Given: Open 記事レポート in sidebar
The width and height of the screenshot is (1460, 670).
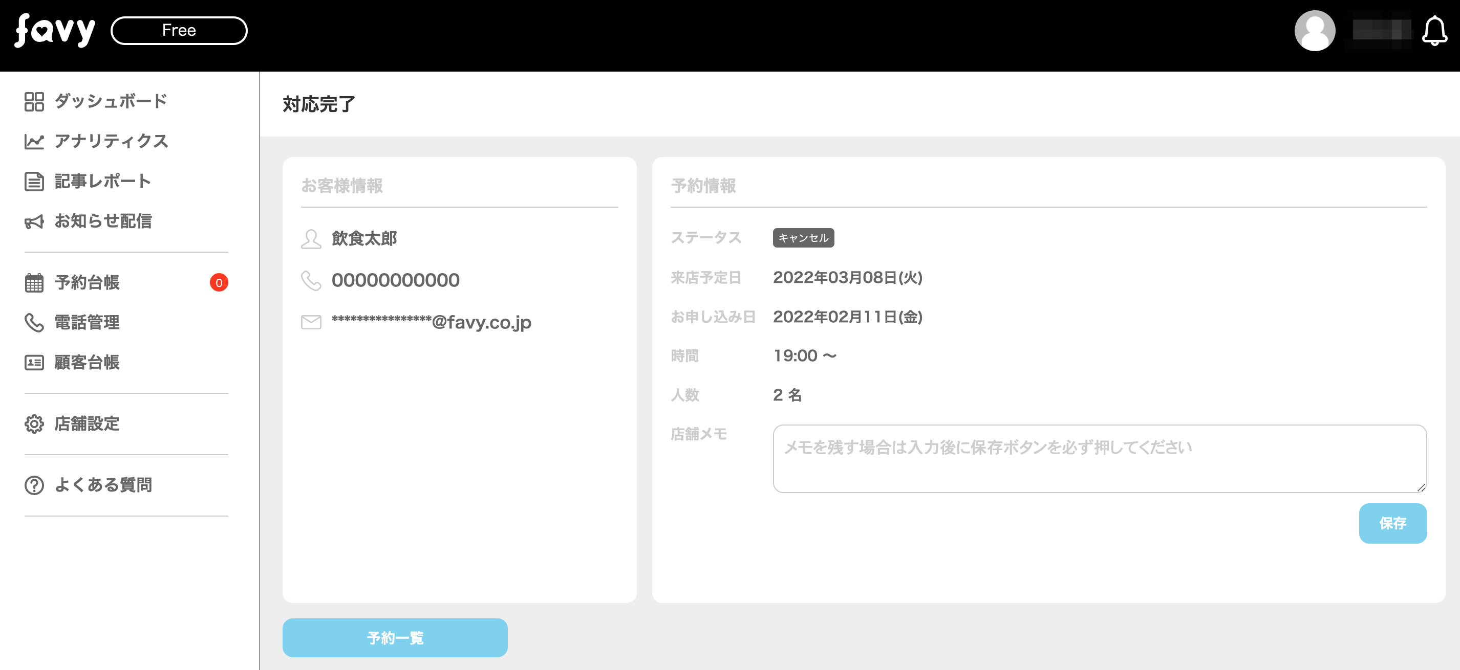Looking at the screenshot, I should tap(102, 181).
